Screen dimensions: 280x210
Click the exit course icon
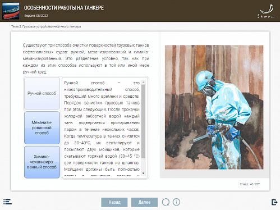click(274, 202)
